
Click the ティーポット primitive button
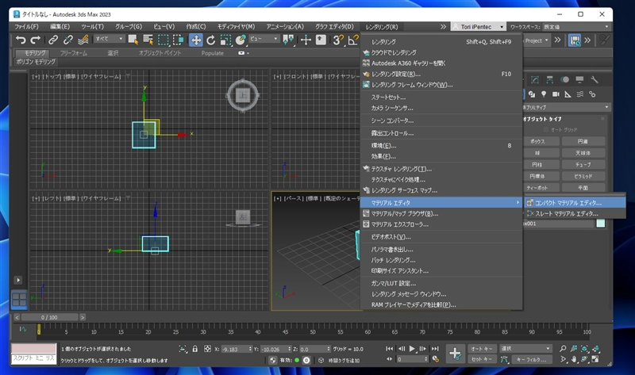click(x=537, y=188)
